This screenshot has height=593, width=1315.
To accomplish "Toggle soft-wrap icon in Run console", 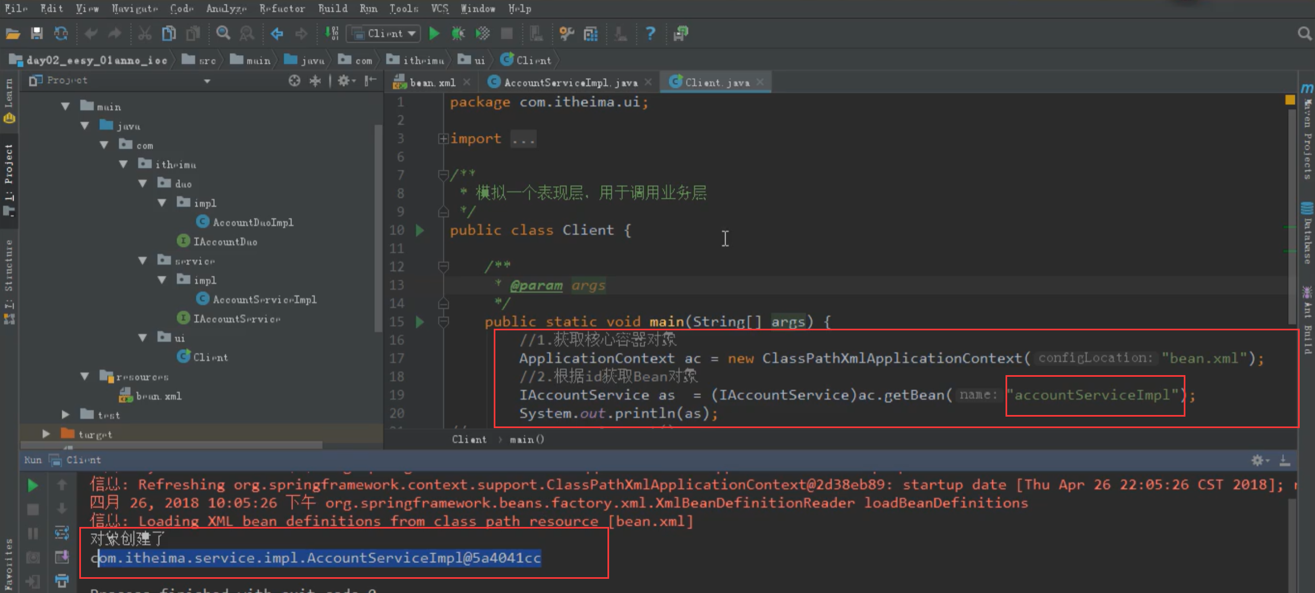I will pos(62,532).
